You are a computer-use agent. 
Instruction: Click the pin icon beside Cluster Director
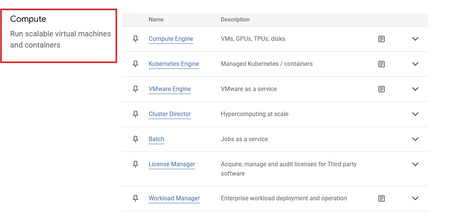pyautogui.click(x=135, y=114)
